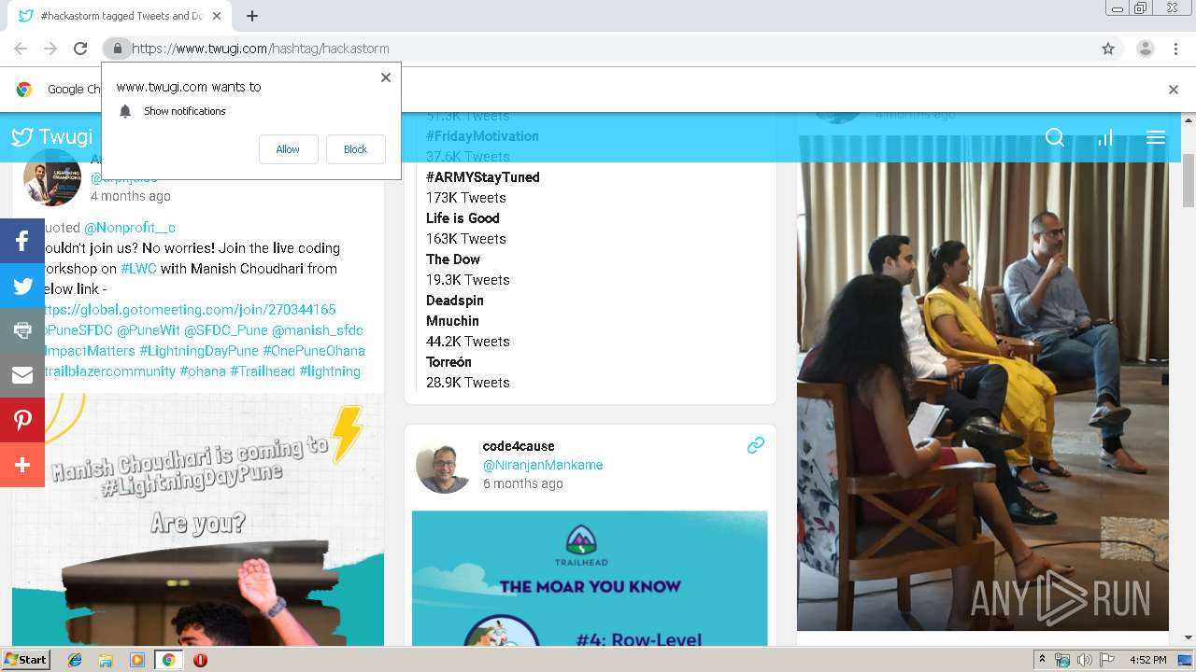Open the #Trailhead hashtag
The image size is (1196, 672).
click(x=263, y=371)
